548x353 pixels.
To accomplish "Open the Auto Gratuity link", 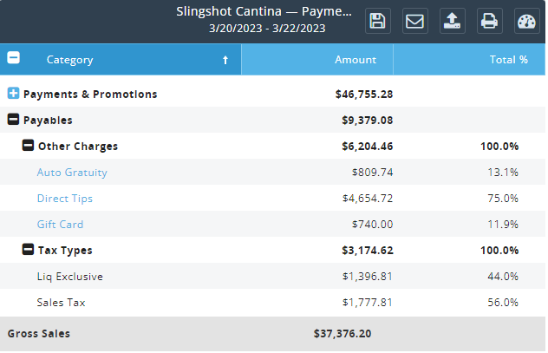I will pos(72,173).
